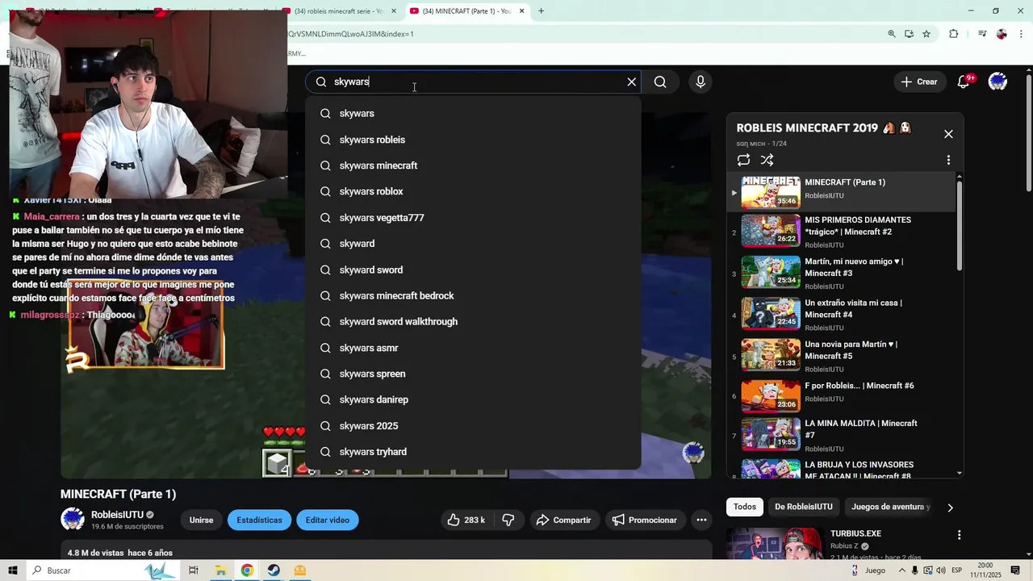Open the account avatar menu
The width and height of the screenshot is (1033, 581).
point(997,82)
